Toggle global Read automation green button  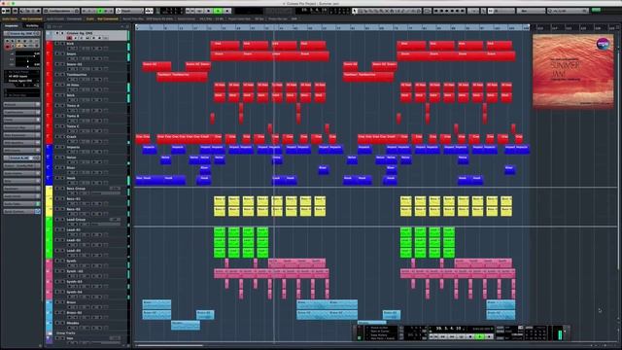click(x=100, y=11)
